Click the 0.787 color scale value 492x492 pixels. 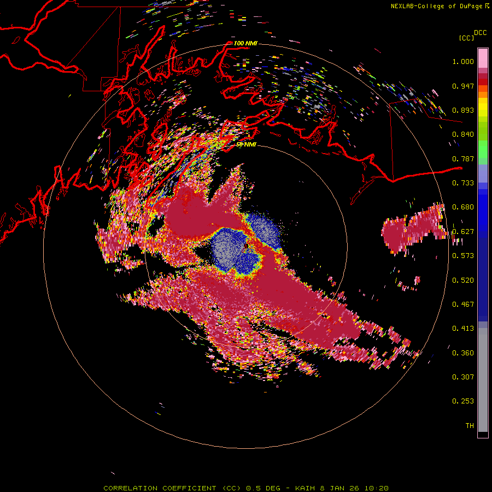coord(463,159)
